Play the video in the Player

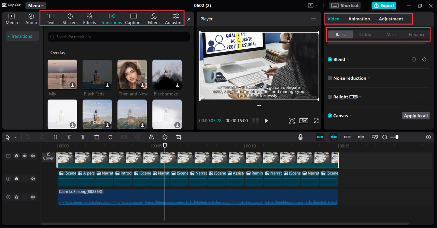(x=267, y=121)
